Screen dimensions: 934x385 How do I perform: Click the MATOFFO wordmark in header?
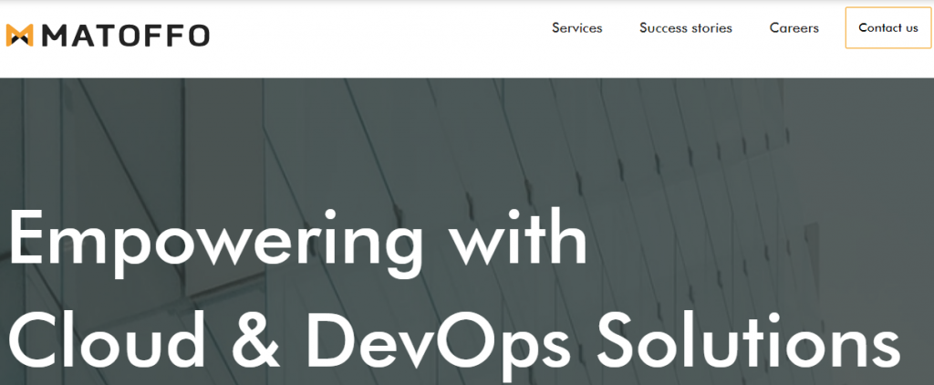[x=126, y=36]
